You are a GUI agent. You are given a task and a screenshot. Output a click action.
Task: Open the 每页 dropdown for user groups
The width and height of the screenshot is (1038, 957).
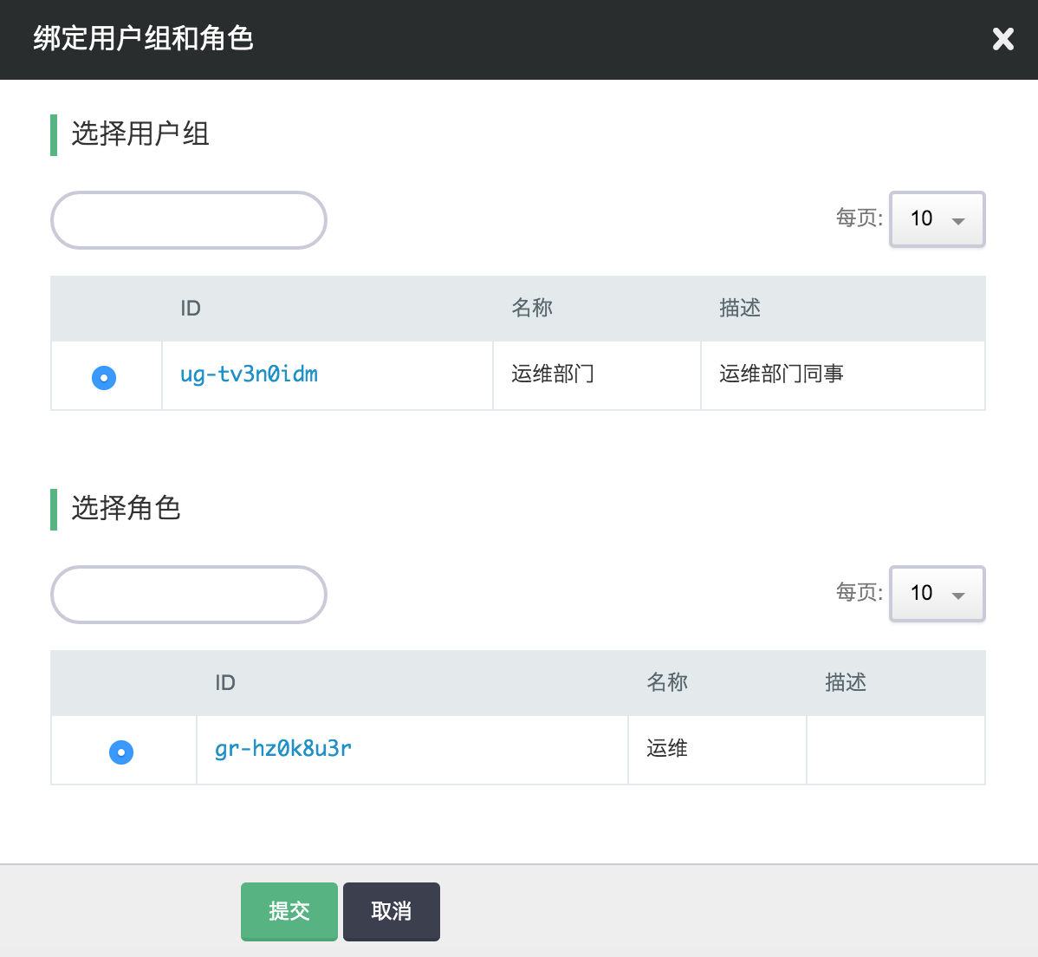(x=937, y=219)
